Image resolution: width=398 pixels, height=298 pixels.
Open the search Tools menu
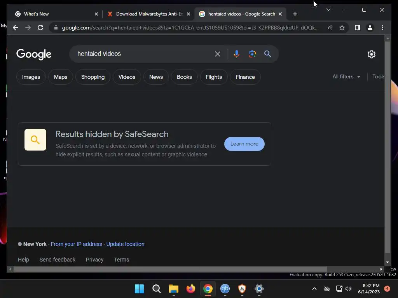click(x=379, y=76)
